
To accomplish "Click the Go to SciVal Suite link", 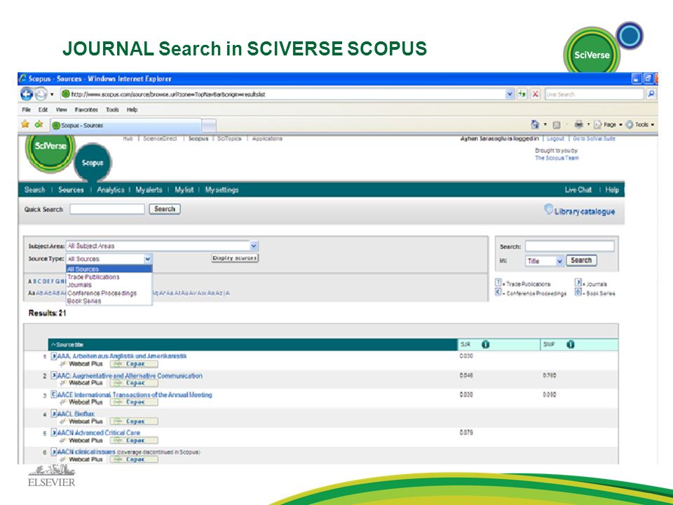I will pos(594,139).
